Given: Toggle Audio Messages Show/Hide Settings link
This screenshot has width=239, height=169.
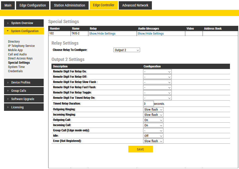Looking at the screenshot, I should pos(150,34).
